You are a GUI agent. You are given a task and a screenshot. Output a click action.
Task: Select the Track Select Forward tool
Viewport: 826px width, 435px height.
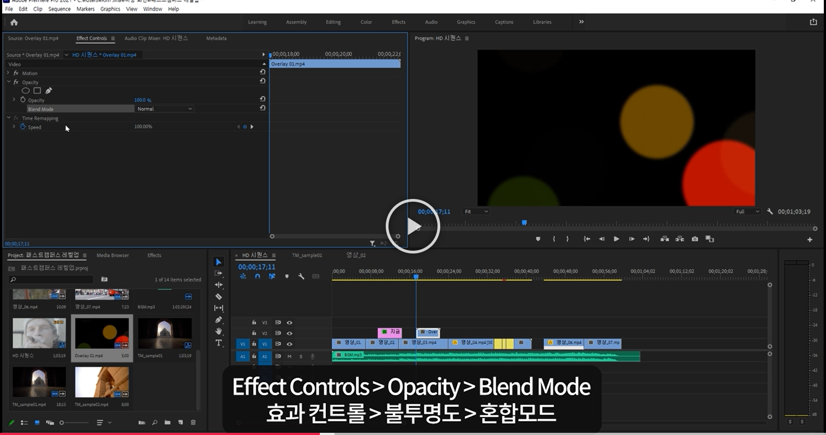[219, 274]
